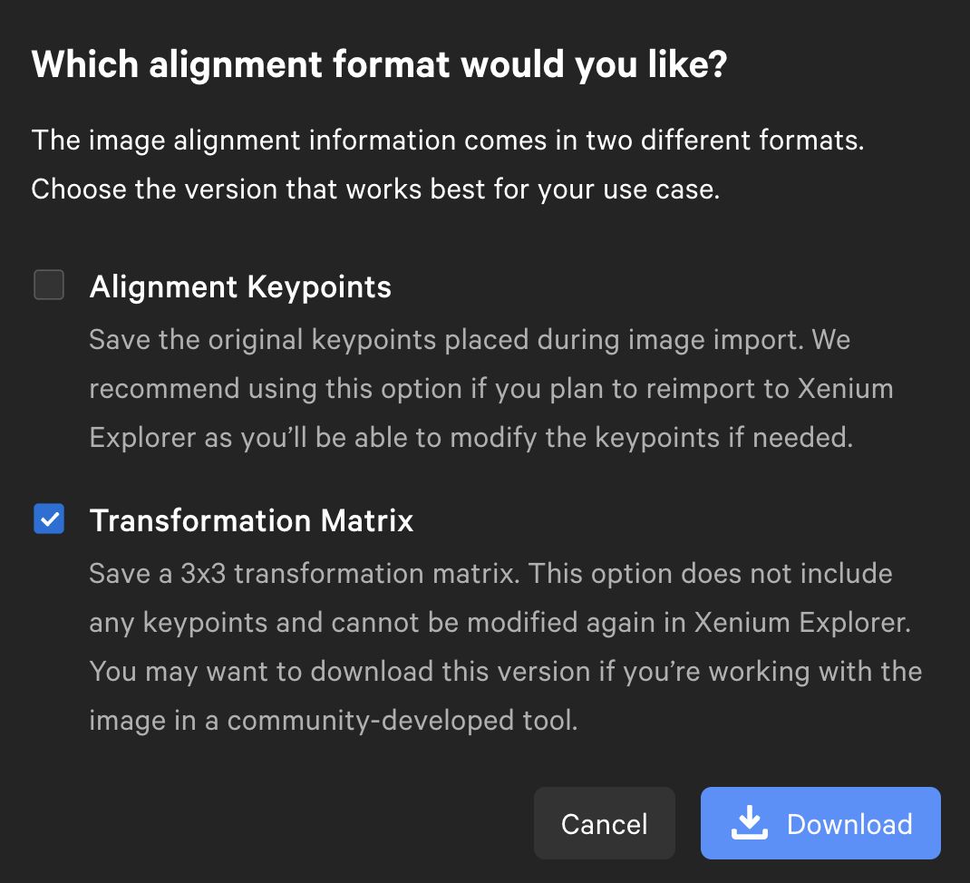Viewport: 970px width, 883px height.
Task: Click the dialog heading about alignment format
Action: (379, 65)
